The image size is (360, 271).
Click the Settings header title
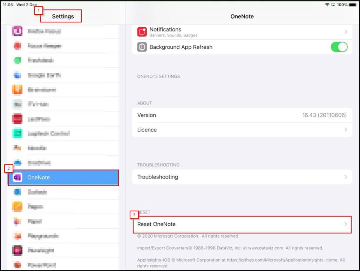[x=63, y=16]
